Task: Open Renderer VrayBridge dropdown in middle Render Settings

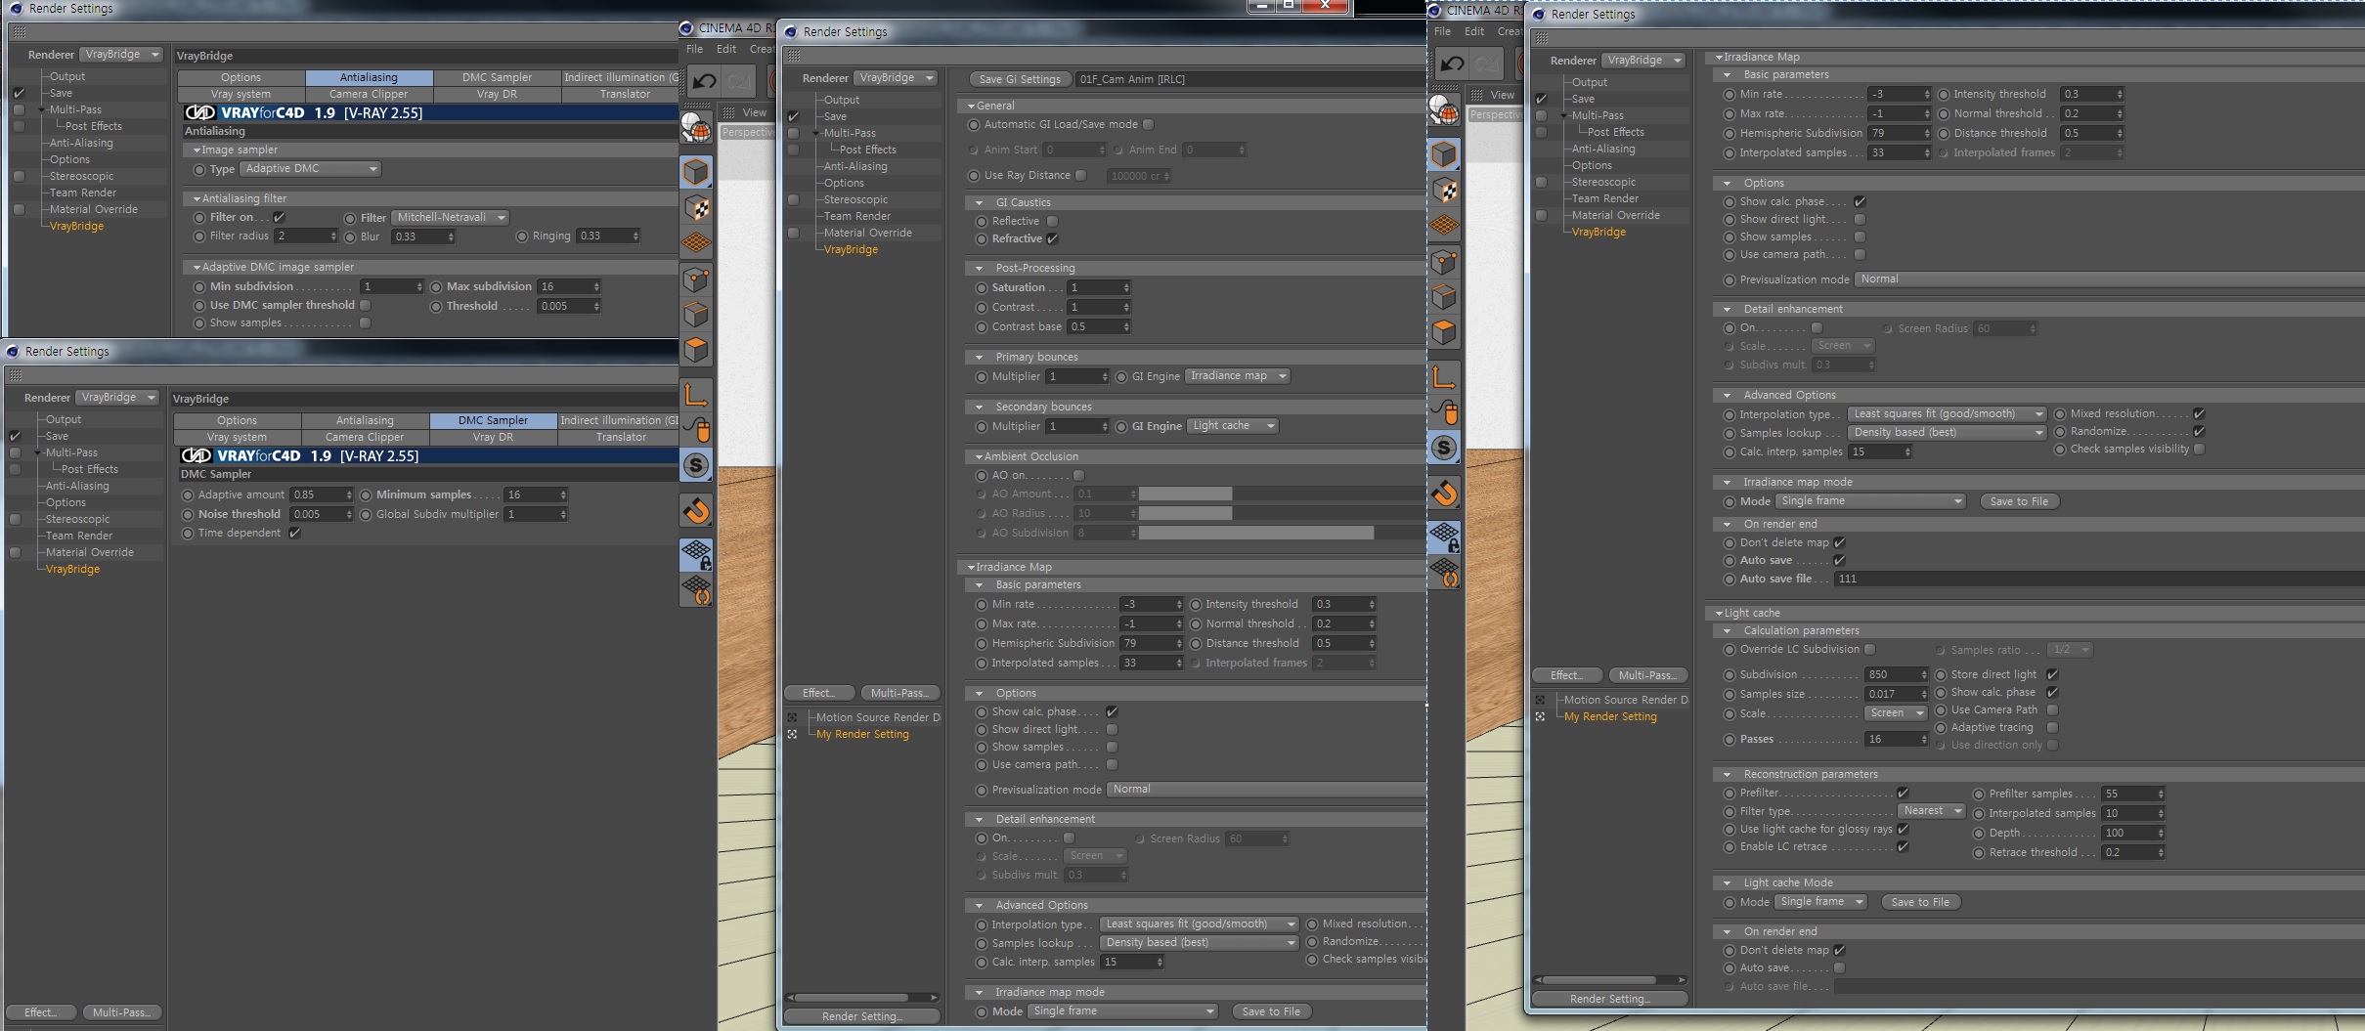Action: (896, 78)
